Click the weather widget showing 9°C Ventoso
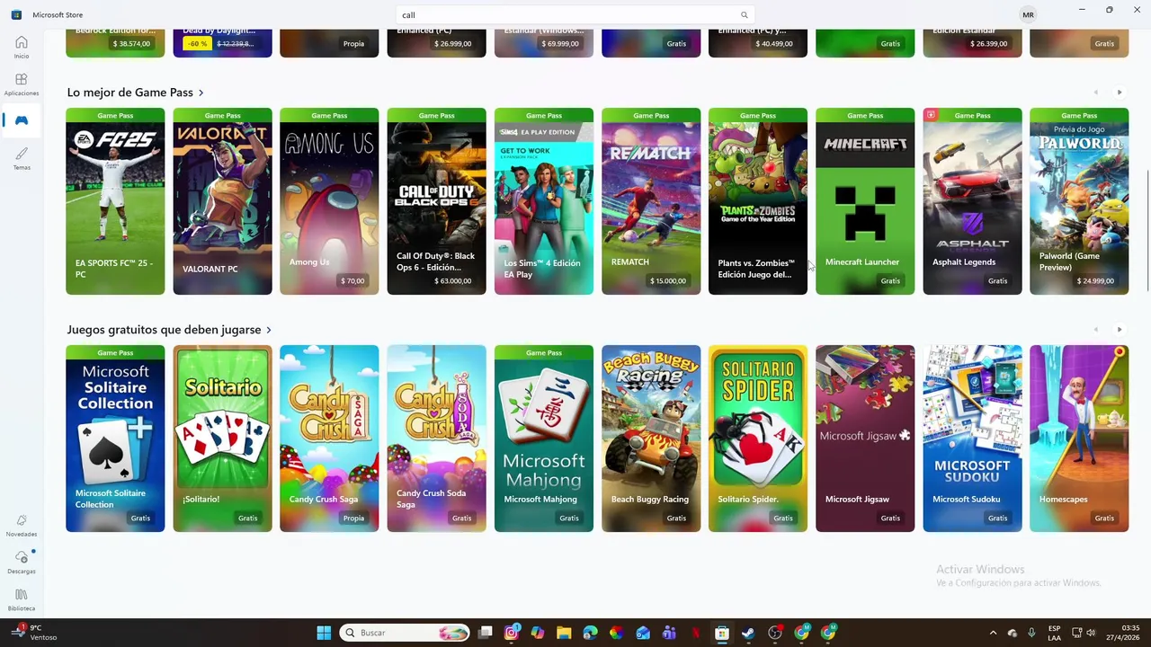 [34, 633]
